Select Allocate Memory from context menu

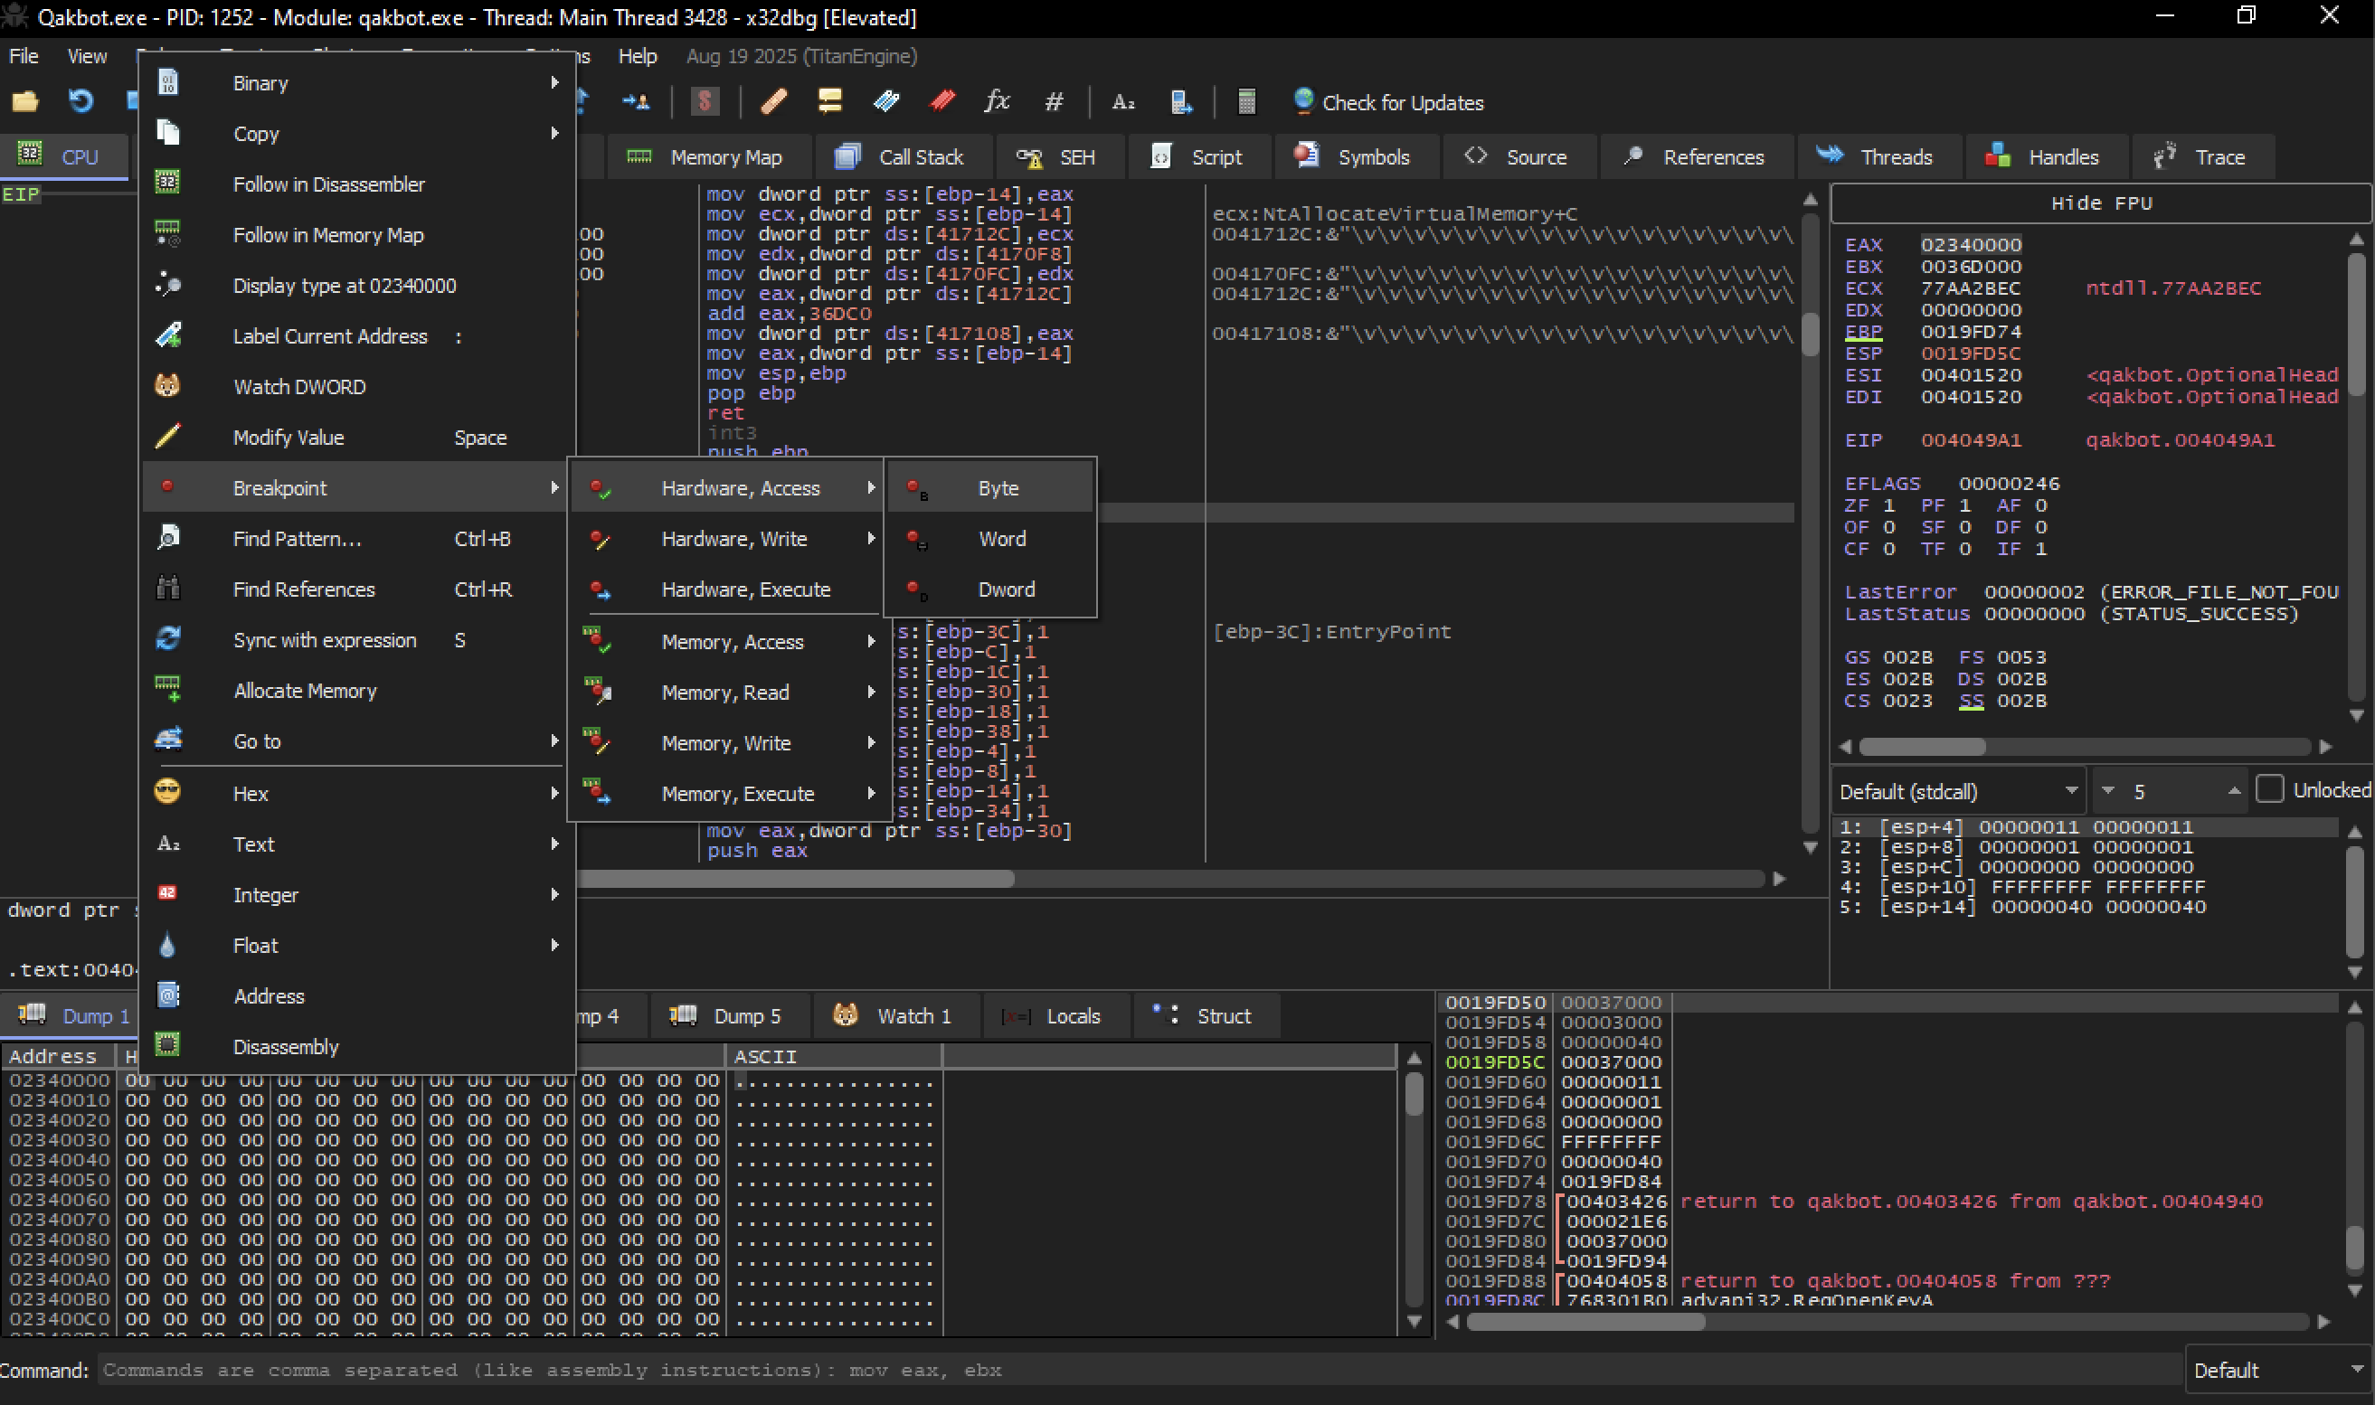click(358, 691)
